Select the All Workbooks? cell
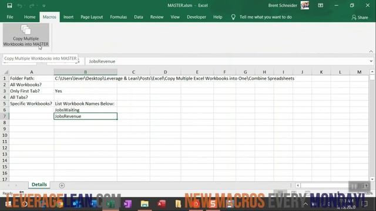The height and width of the screenshot is (211, 376). (31, 84)
